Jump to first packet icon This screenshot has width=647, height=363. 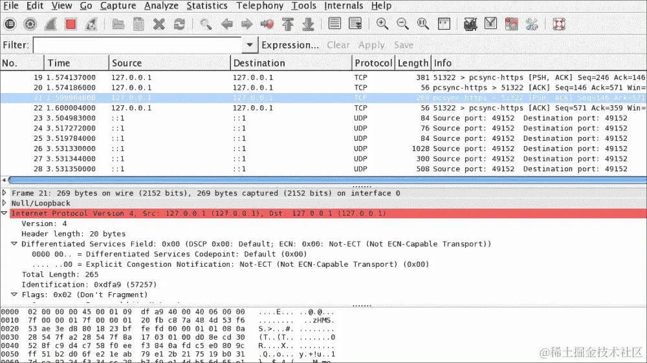[x=288, y=25]
